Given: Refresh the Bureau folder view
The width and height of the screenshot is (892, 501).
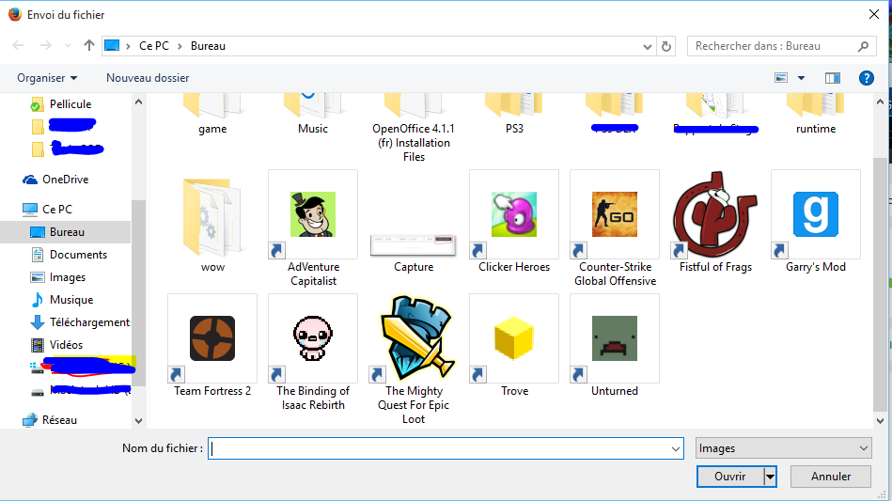Looking at the screenshot, I should (666, 46).
